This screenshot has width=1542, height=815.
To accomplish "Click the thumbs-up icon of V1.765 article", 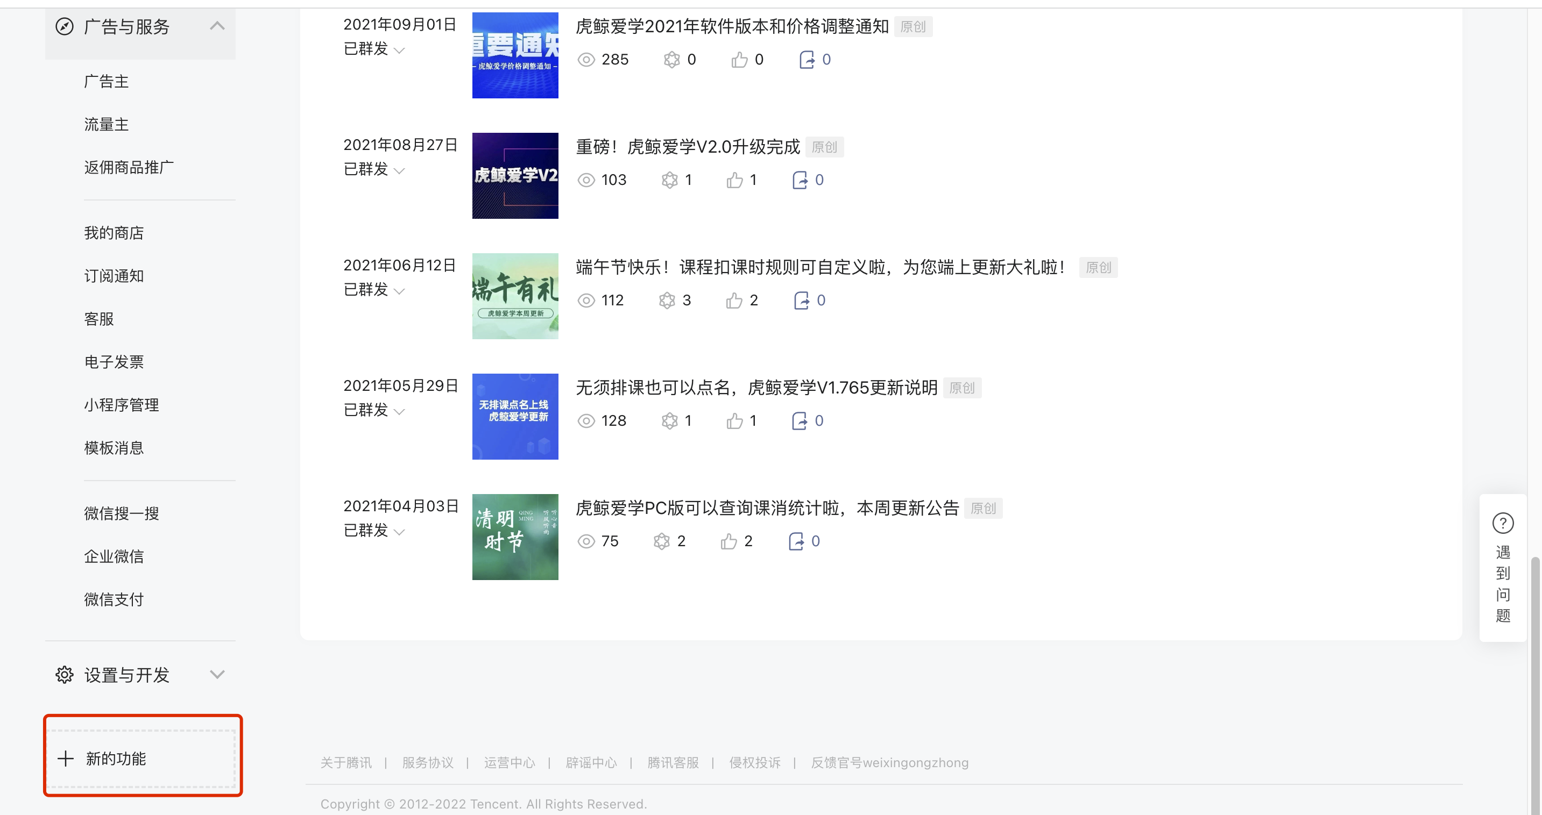I will 734,421.
